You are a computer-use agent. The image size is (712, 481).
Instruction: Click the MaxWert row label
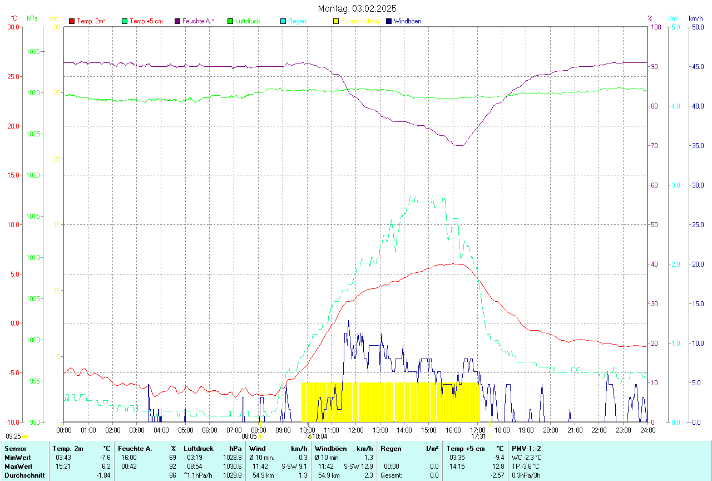click(x=18, y=466)
